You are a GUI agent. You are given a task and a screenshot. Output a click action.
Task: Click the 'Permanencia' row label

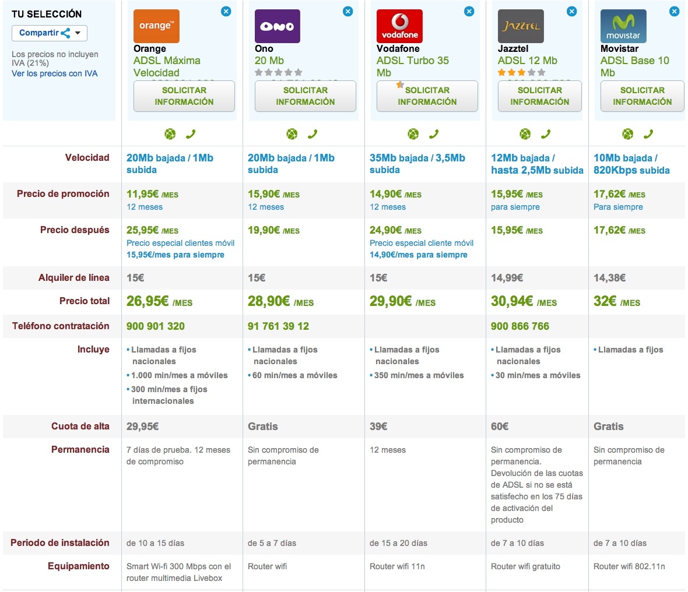(x=80, y=449)
